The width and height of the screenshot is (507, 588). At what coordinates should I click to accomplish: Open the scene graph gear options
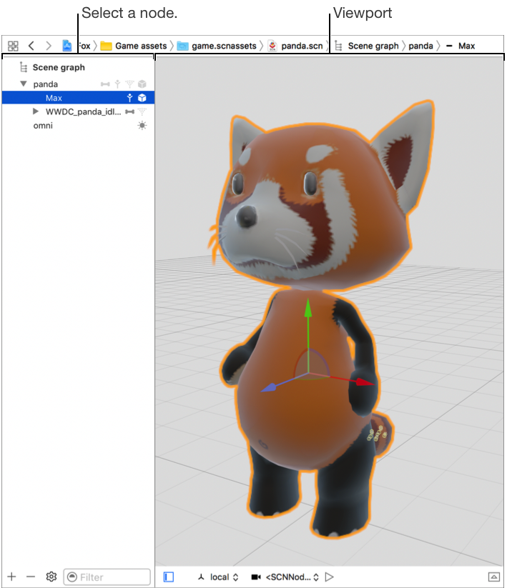coord(51,577)
